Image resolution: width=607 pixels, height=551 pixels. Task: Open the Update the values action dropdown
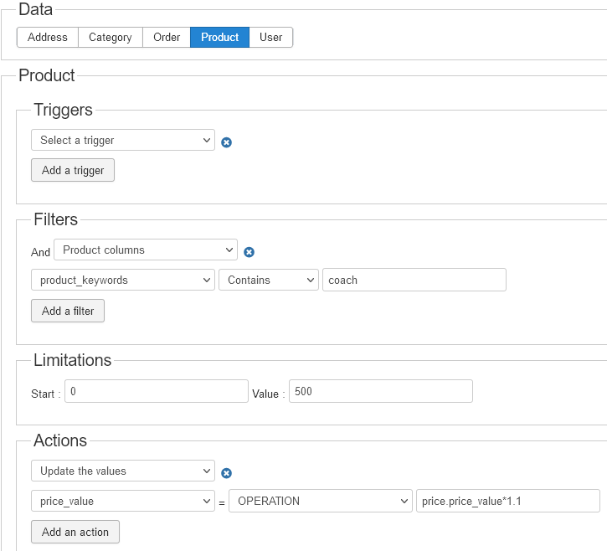122,471
